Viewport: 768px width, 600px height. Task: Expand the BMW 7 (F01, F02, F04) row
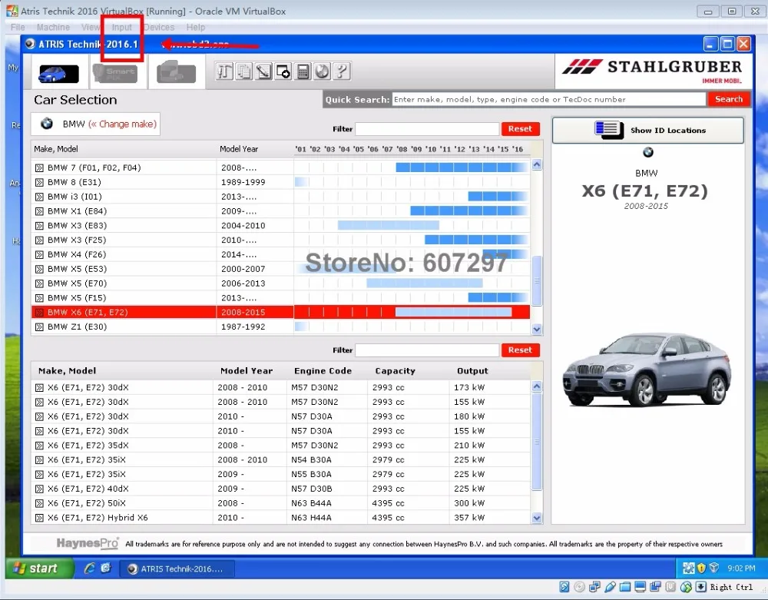39,168
